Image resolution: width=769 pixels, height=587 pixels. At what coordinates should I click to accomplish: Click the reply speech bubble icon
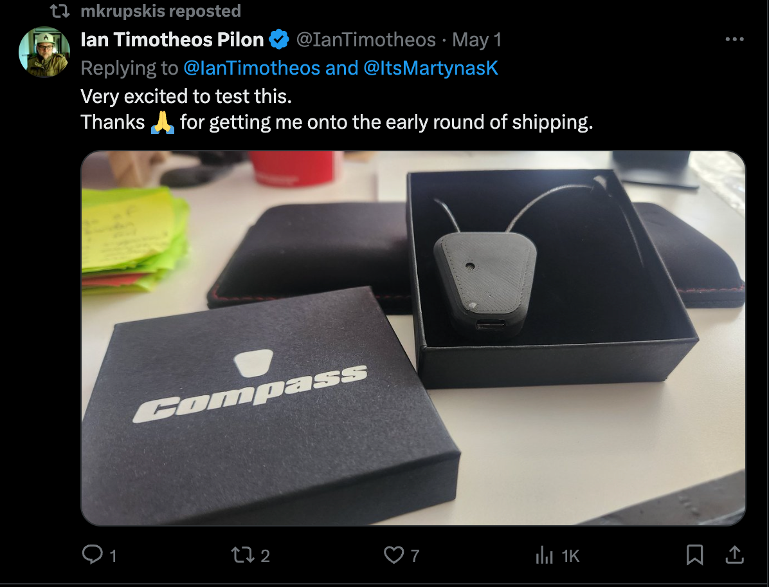(92, 555)
